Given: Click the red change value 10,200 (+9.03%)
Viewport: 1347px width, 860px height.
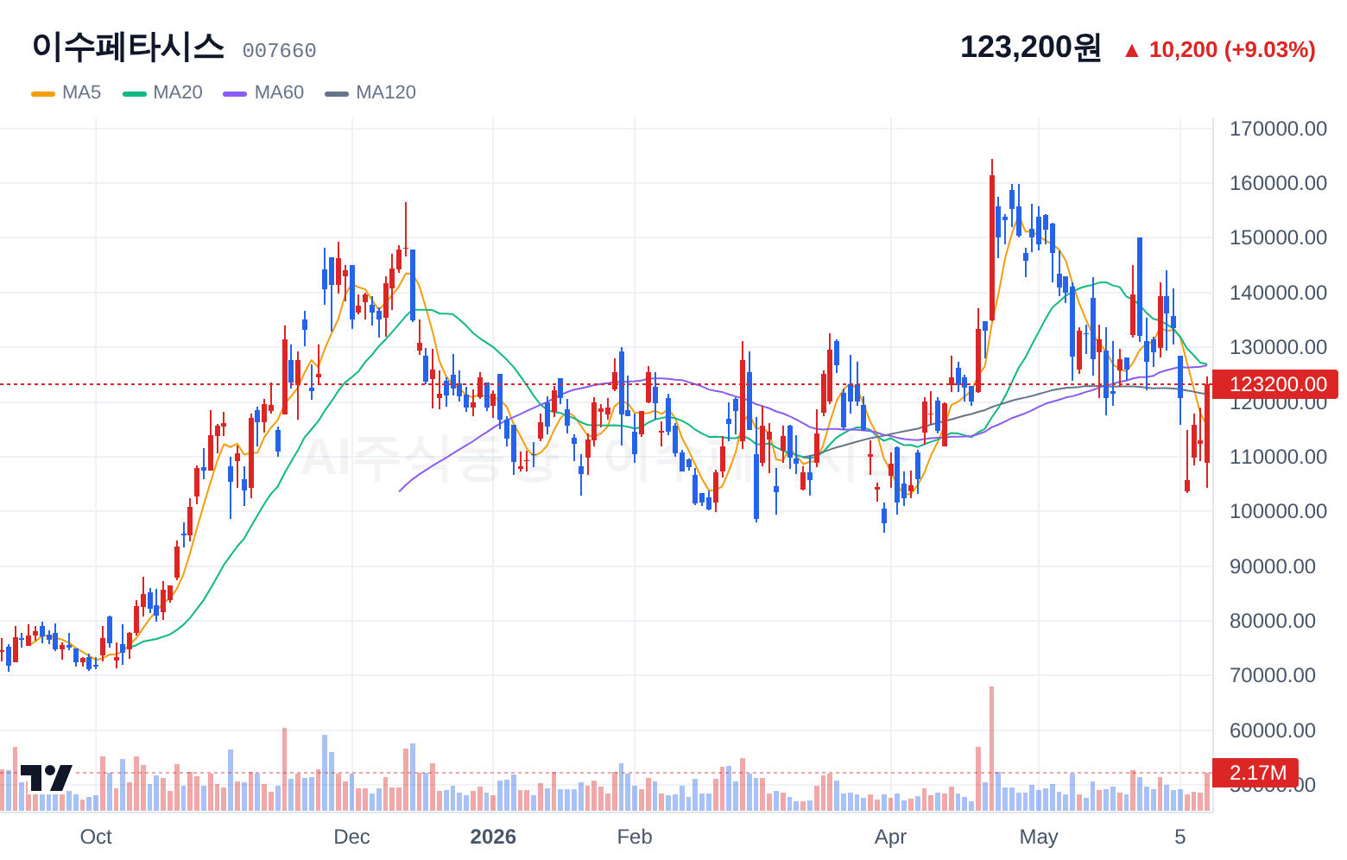Looking at the screenshot, I should [x=1219, y=50].
